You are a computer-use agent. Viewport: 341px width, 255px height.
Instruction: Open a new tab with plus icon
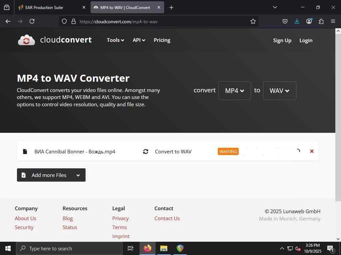(171, 8)
